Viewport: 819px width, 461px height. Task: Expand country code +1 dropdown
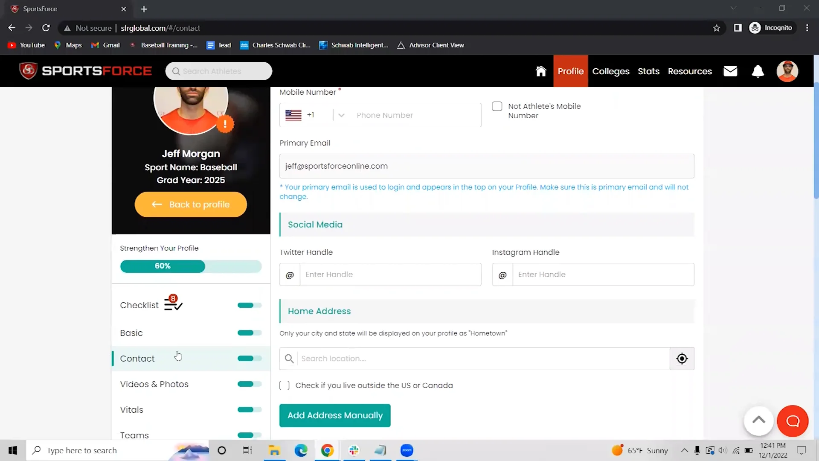pyautogui.click(x=341, y=115)
